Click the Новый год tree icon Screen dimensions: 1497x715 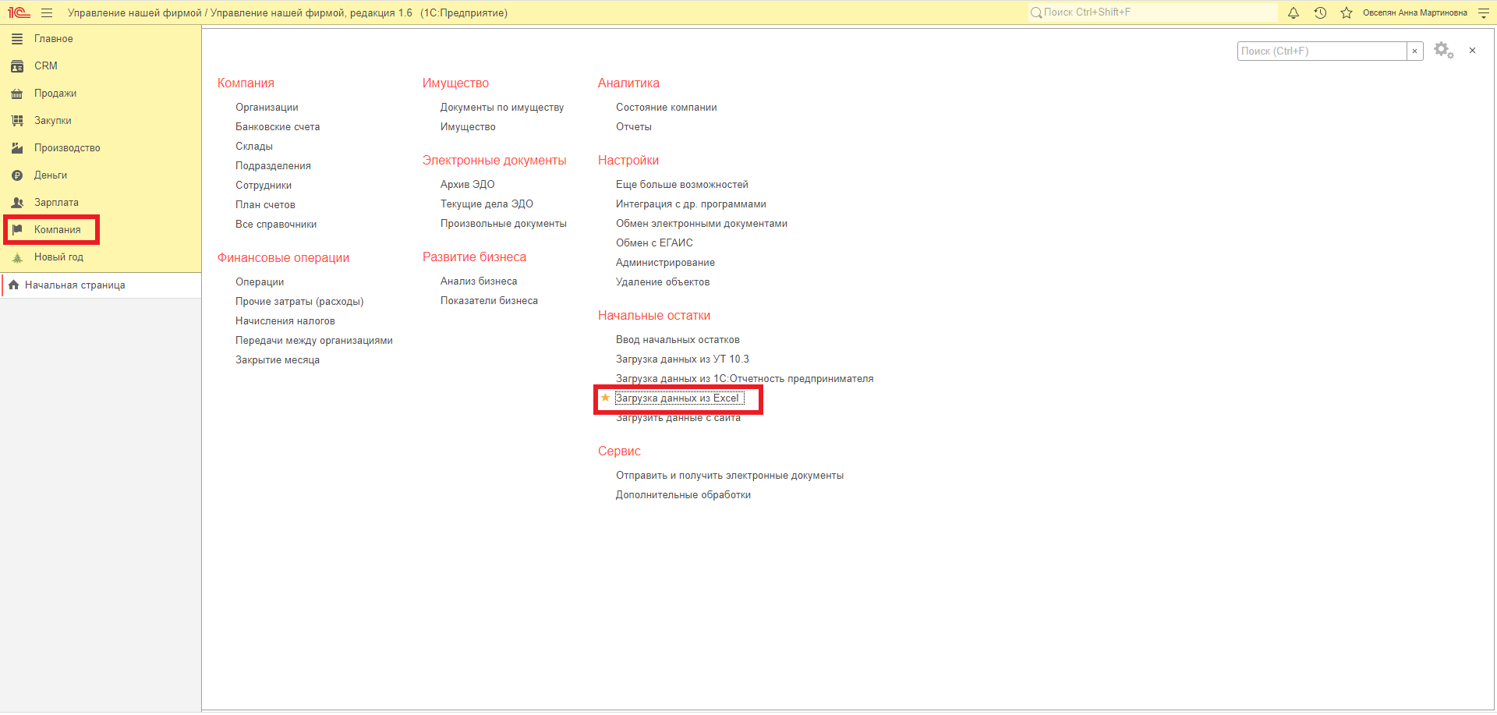[17, 257]
